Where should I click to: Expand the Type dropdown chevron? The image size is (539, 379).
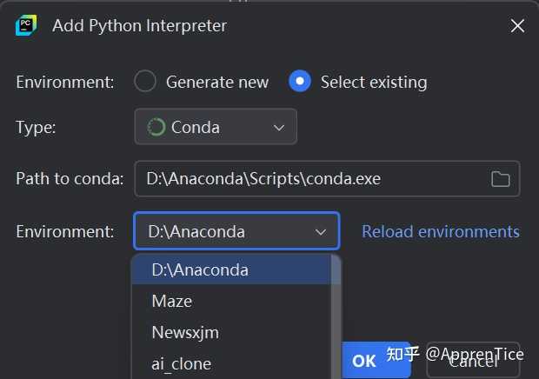click(x=279, y=127)
